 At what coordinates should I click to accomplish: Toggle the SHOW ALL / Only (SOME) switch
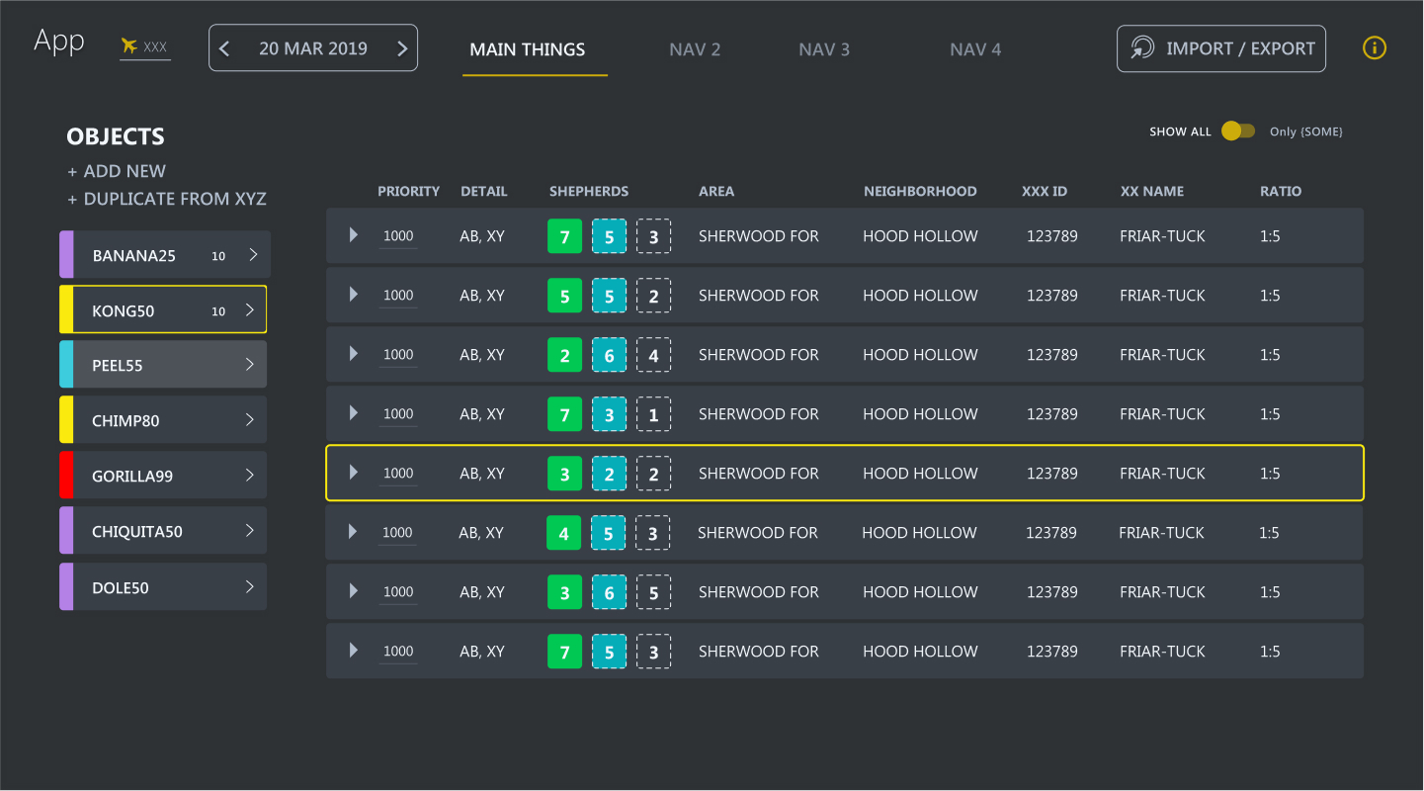pos(1238,131)
